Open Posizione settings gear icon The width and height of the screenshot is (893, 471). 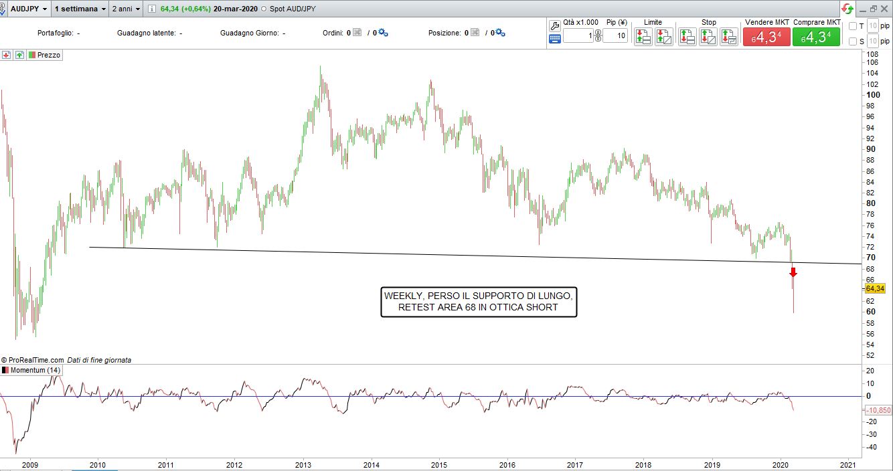[x=501, y=33]
